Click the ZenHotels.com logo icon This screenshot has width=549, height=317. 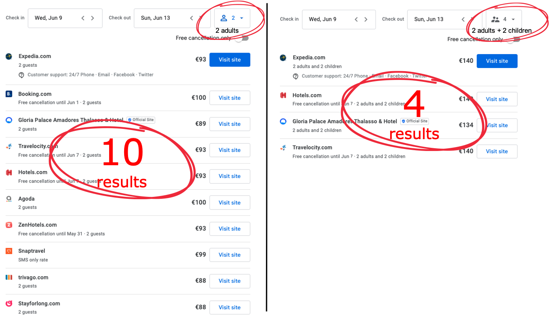9,225
